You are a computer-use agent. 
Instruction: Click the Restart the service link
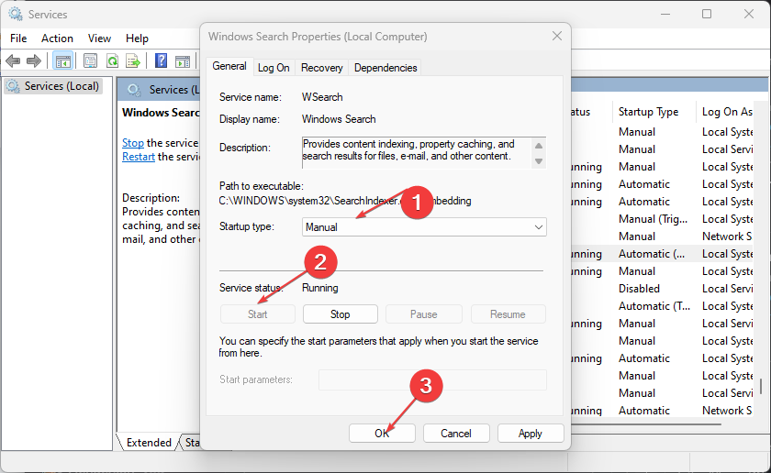139,157
